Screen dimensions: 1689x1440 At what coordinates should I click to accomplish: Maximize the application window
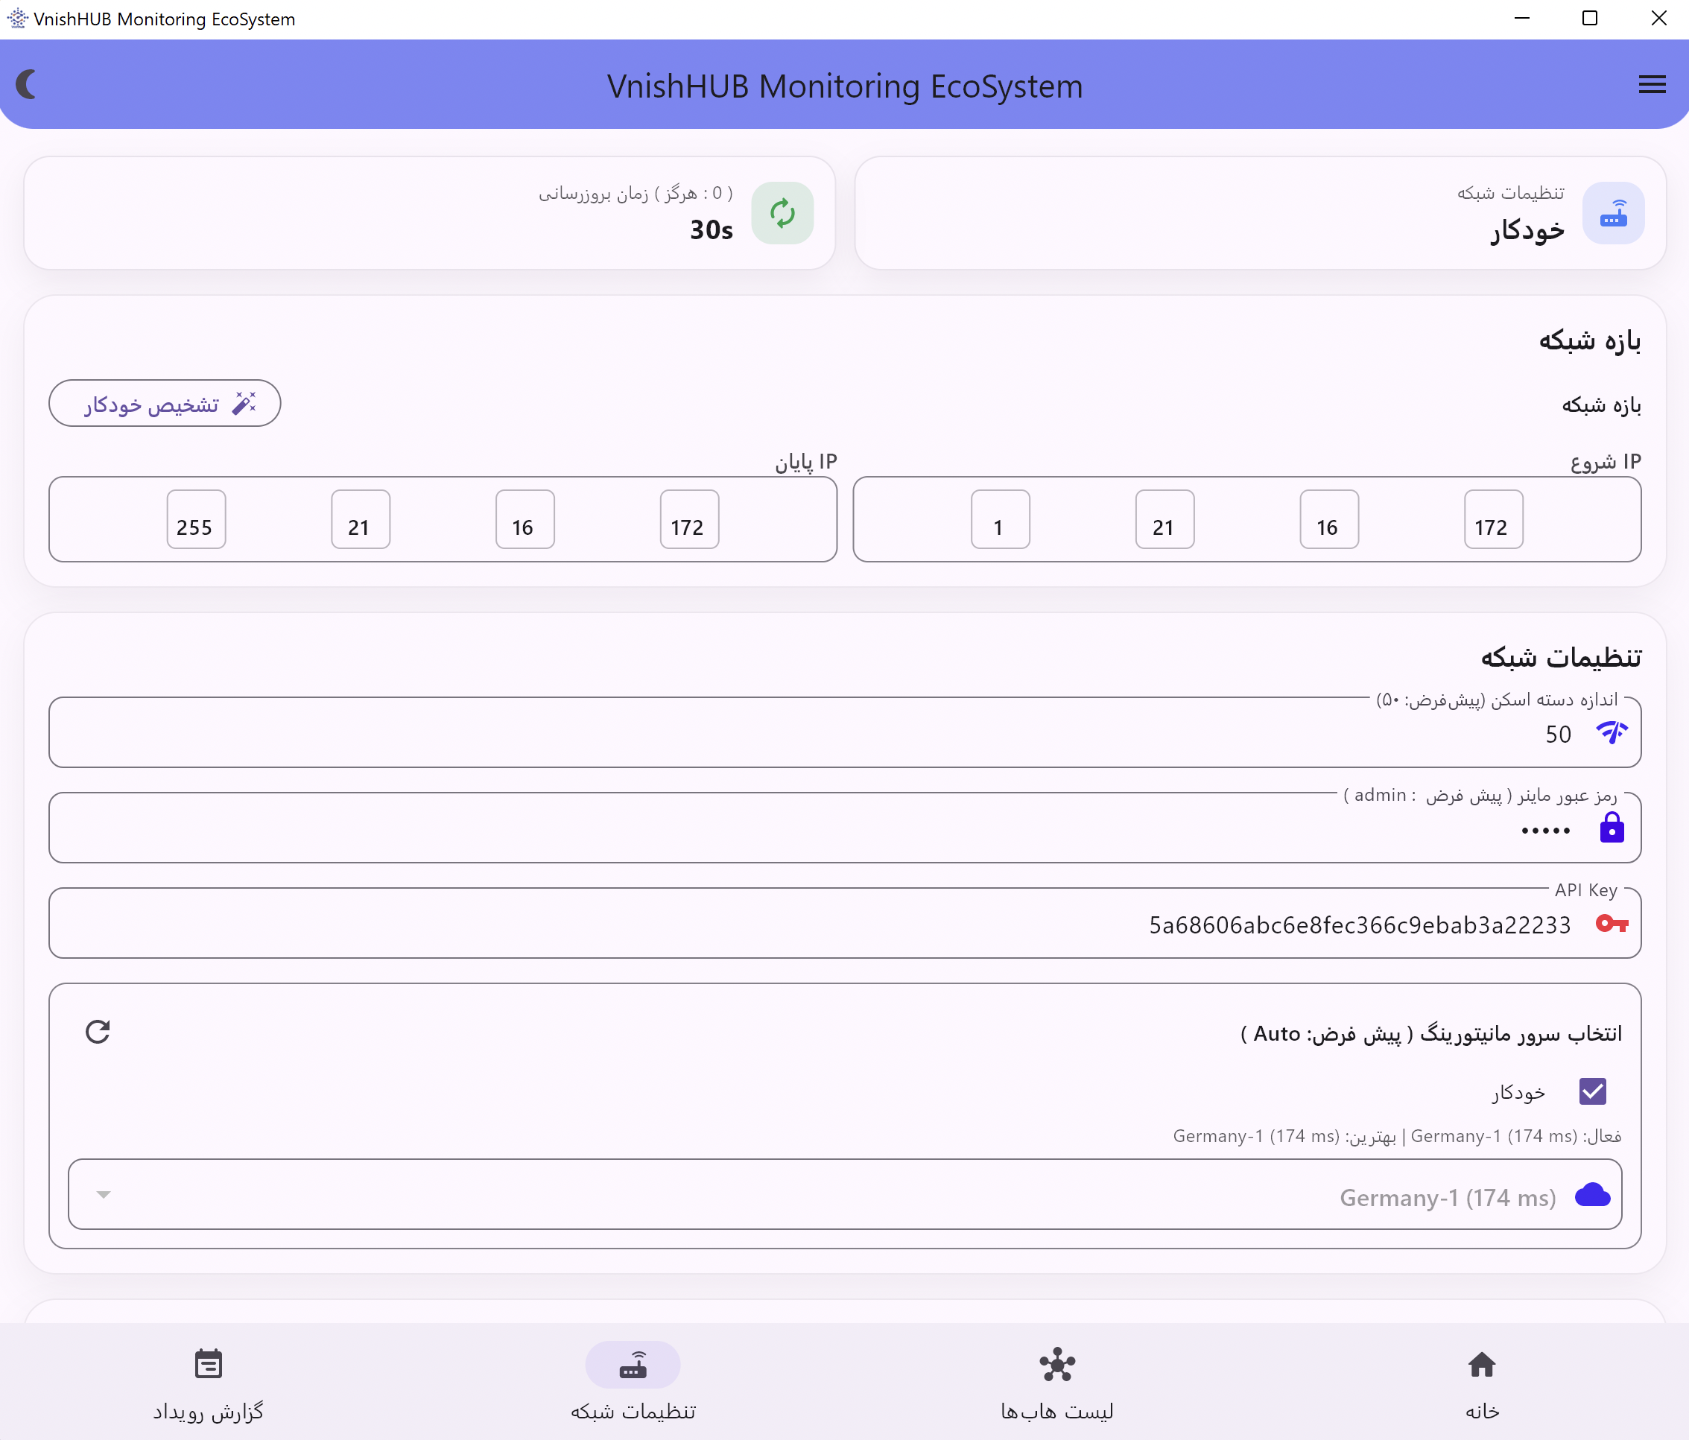point(1590,18)
